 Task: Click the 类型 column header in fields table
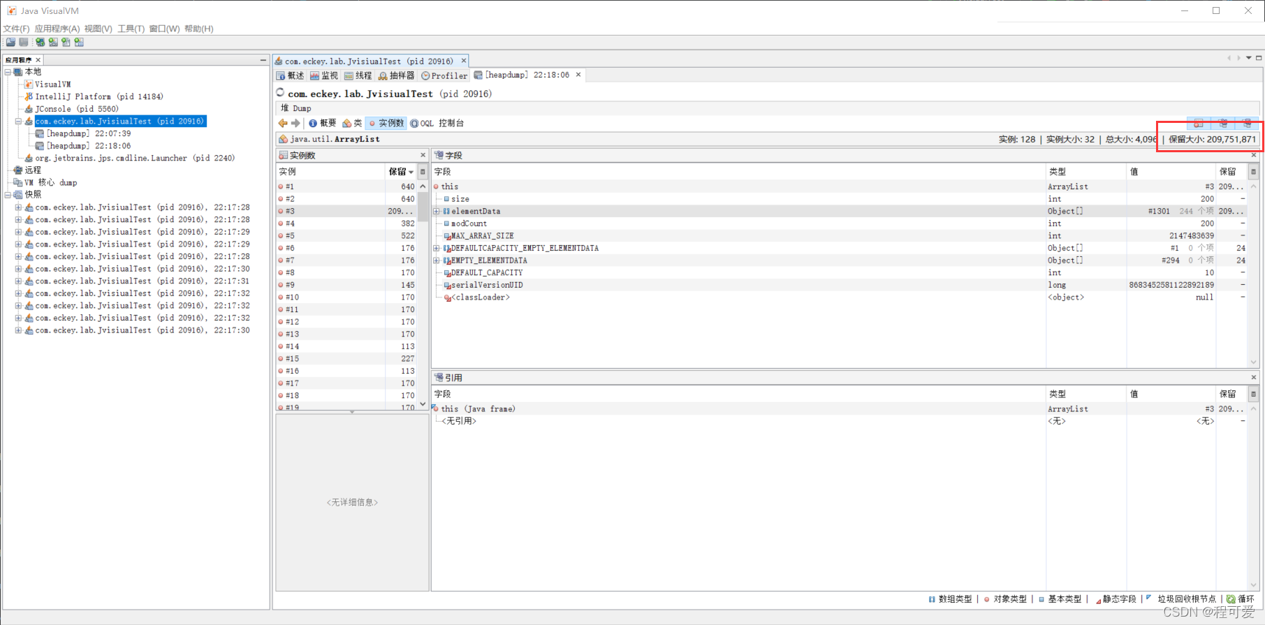tap(1085, 172)
